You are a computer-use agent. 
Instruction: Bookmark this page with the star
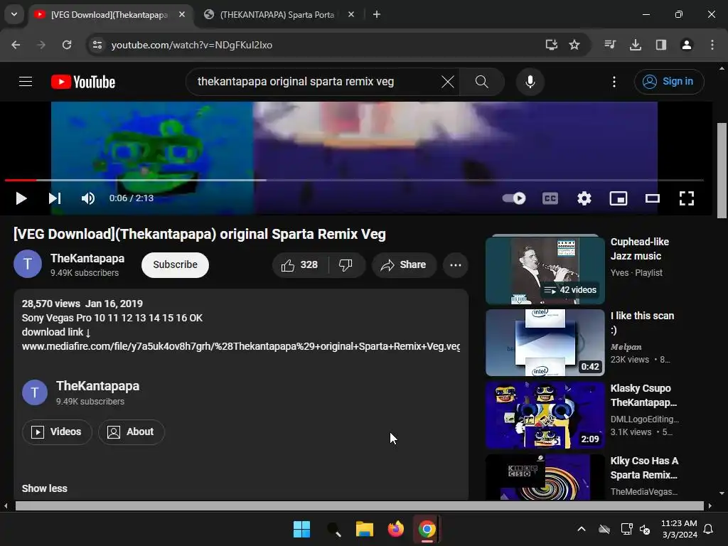574,45
